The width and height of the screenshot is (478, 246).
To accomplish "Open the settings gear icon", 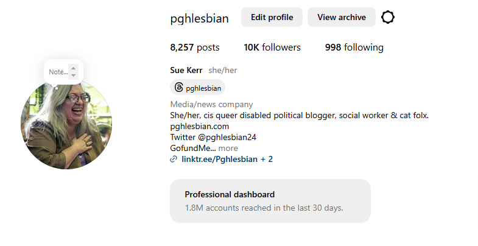I will (388, 17).
